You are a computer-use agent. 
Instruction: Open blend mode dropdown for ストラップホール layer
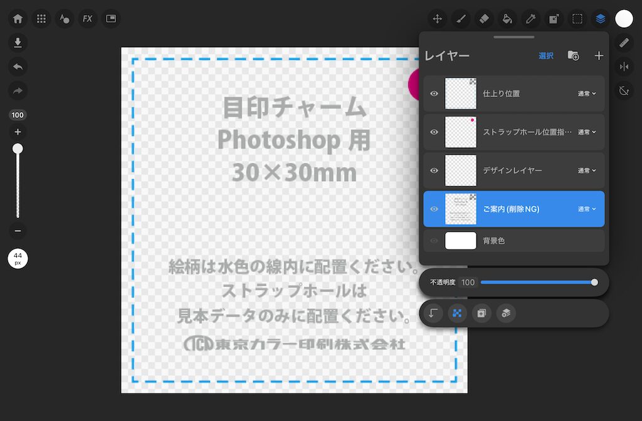tap(587, 132)
